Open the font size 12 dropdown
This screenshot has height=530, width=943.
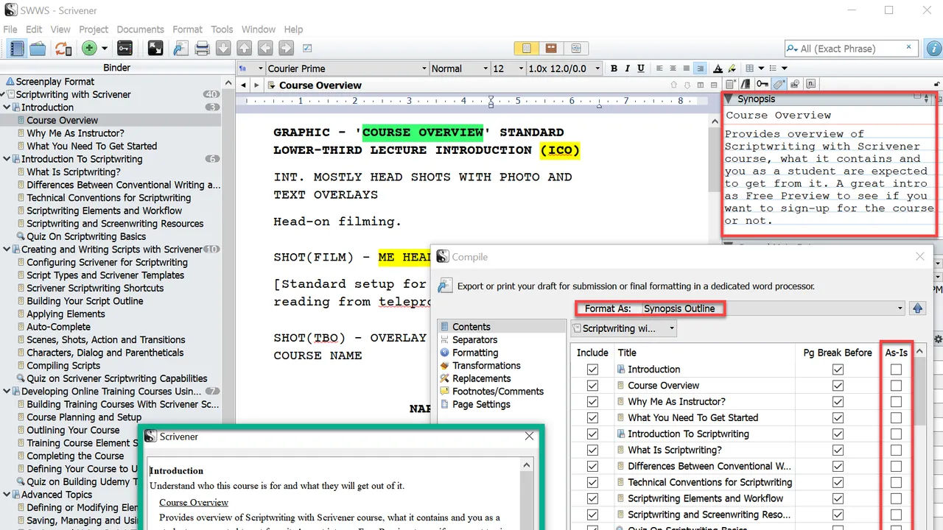coord(508,68)
